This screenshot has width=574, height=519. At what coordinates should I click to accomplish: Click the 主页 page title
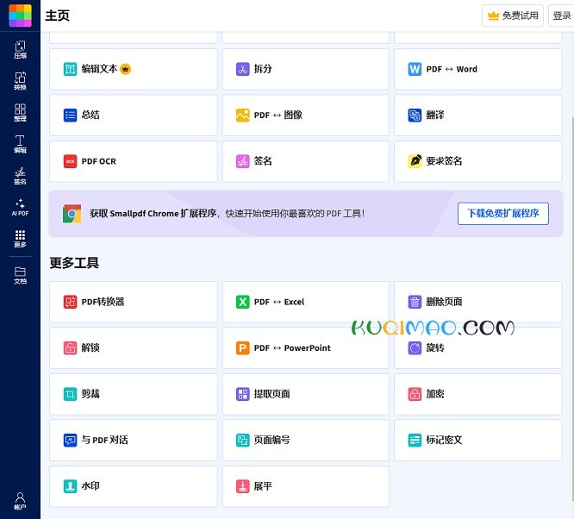(x=57, y=16)
